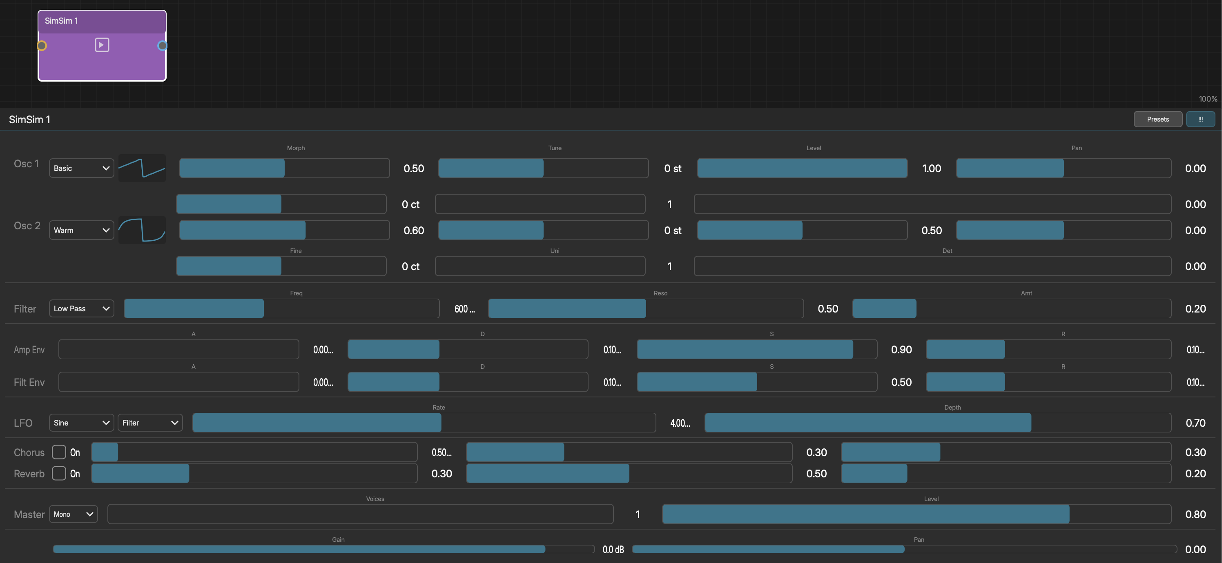This screenshot has height=563, width=1222.
Task: Adjust the first Chorus slider
Action: pyautogui.click(x=254, y=452)
